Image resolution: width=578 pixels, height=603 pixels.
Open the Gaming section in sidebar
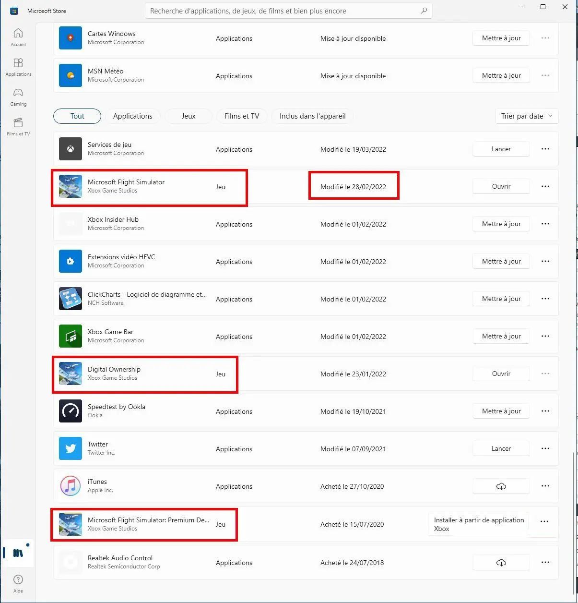18,96
